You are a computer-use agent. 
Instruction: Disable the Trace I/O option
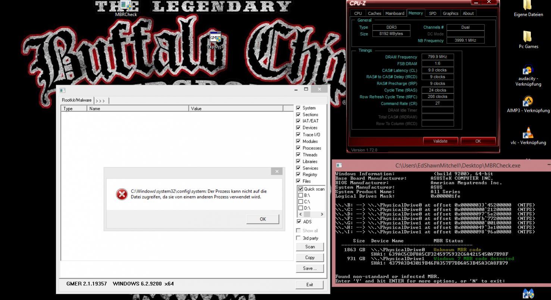tap(298, 134)
